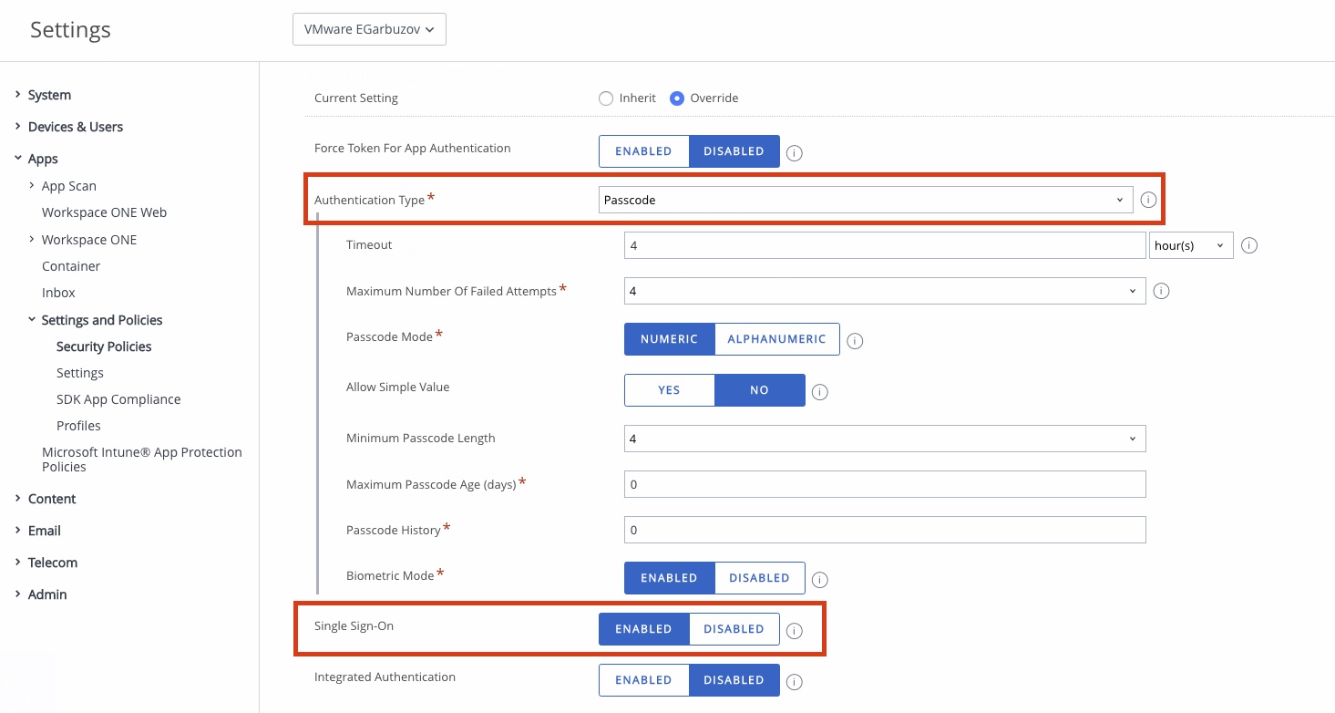Expand the Devices & Users section
The height and width of the screenshot is (713, 1335).
click(75, 127)
